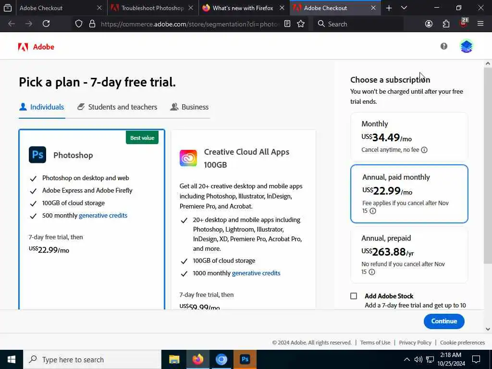Screen dimensions: 492x369
Task: Click the Photoshop Ps plan icon
Action: coord(37,155)
